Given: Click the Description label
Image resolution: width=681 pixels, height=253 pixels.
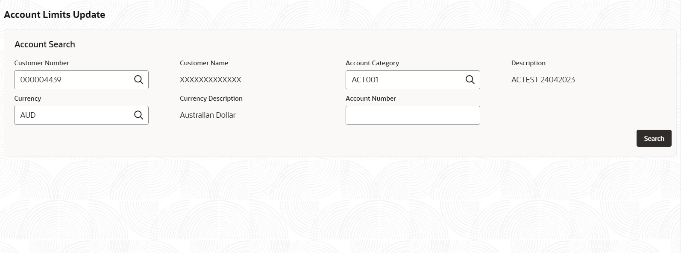Looking at the screenshot, I should pyautogui.click(x=528, y=63).
